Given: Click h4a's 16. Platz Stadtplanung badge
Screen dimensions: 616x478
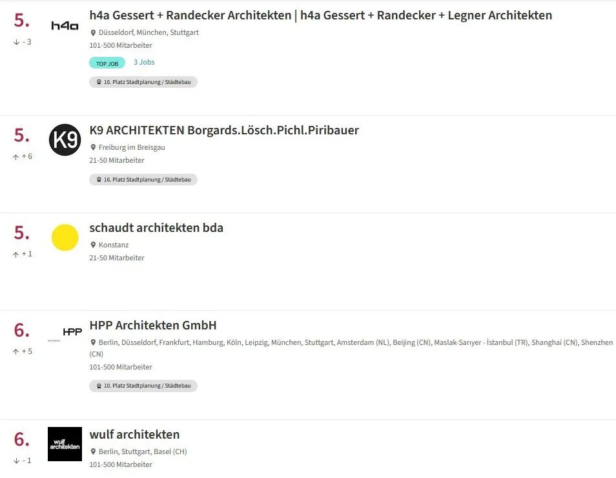Looking at the screenshot, I should (x=143, y=82).
